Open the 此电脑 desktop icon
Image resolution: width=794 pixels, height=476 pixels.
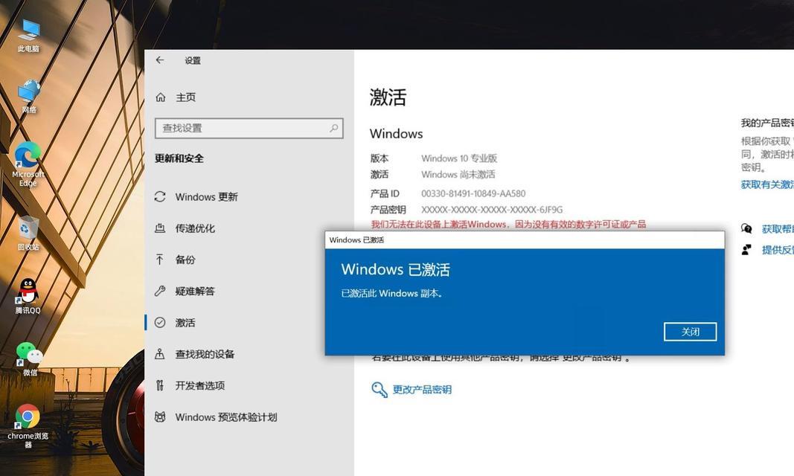[x=28, y=36]
